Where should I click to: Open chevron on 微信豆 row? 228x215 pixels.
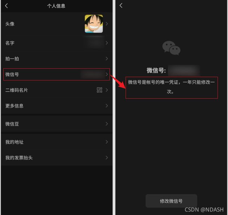107,124
